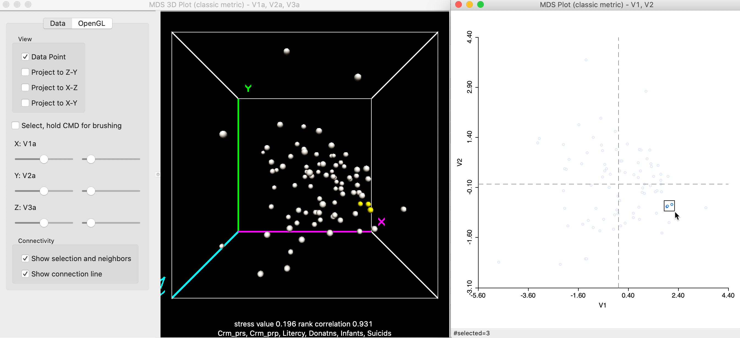Click the selection rectangle in MDS plot
This screenshot has width=740, height=338.
pyautogui.click(x=669, y=206)
